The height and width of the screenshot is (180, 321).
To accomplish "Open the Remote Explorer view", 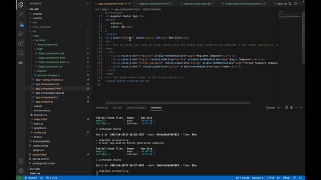I will click(21, 53).
